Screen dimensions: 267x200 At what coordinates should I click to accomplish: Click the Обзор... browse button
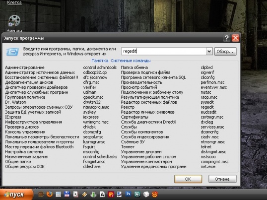coord(225,52)
